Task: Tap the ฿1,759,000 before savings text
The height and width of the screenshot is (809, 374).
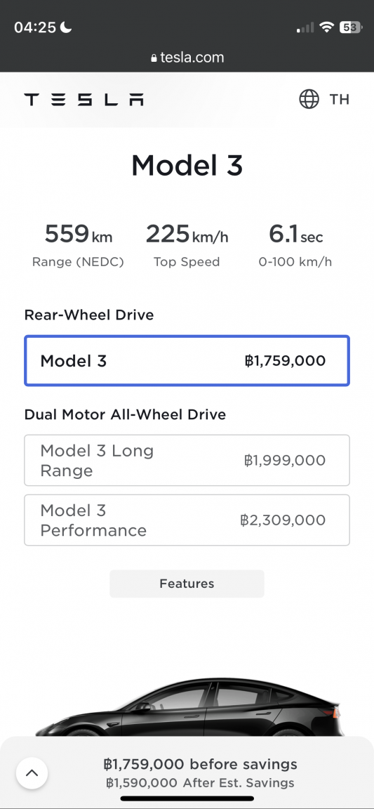Action: point(200,764)
